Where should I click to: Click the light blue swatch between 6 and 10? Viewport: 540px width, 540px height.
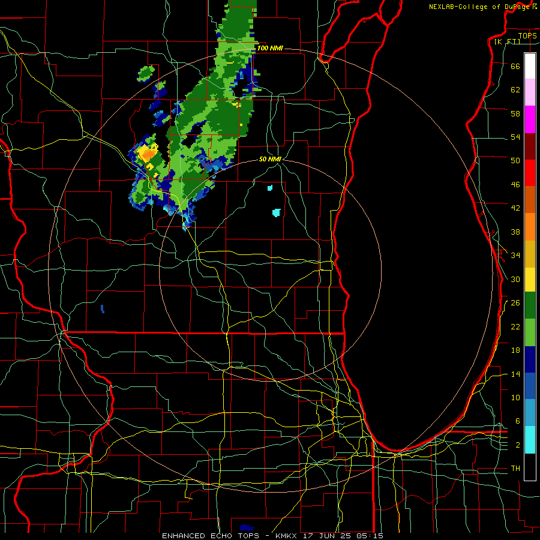pyautogui.click(x=530, y=413)
